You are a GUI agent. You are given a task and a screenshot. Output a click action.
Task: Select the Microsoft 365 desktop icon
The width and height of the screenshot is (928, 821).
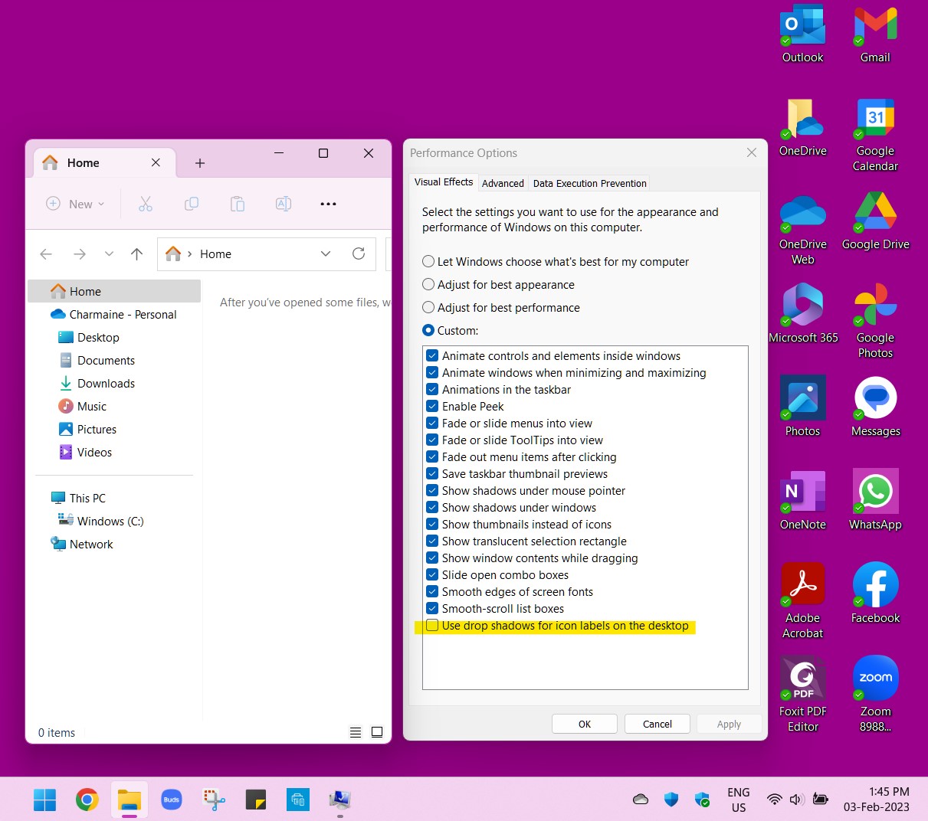tap(802, 314)
